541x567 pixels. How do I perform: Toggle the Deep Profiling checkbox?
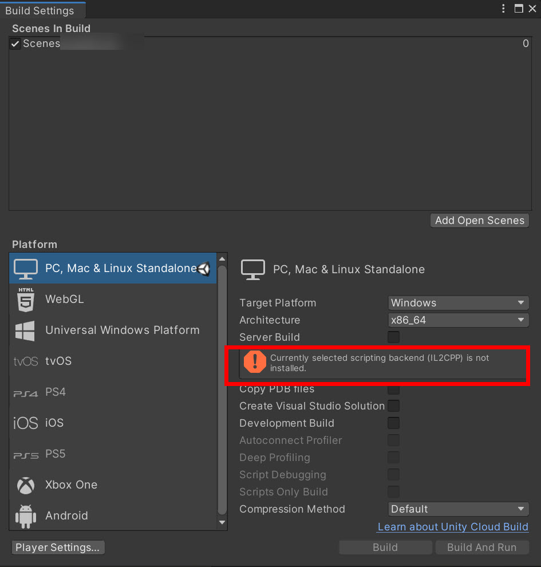(x=393, y=458)
